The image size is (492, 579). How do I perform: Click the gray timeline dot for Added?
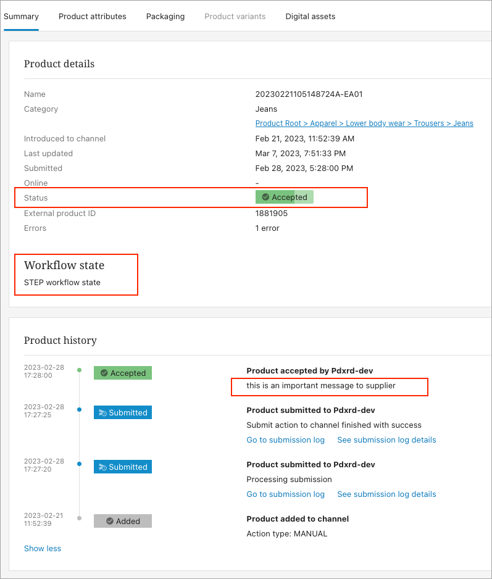tap(79, 518)
